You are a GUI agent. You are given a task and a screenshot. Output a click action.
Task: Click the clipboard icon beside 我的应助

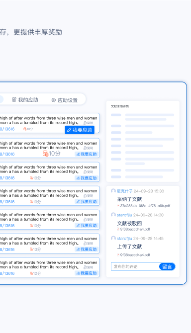pyautogui.click(x=14, y=99)
